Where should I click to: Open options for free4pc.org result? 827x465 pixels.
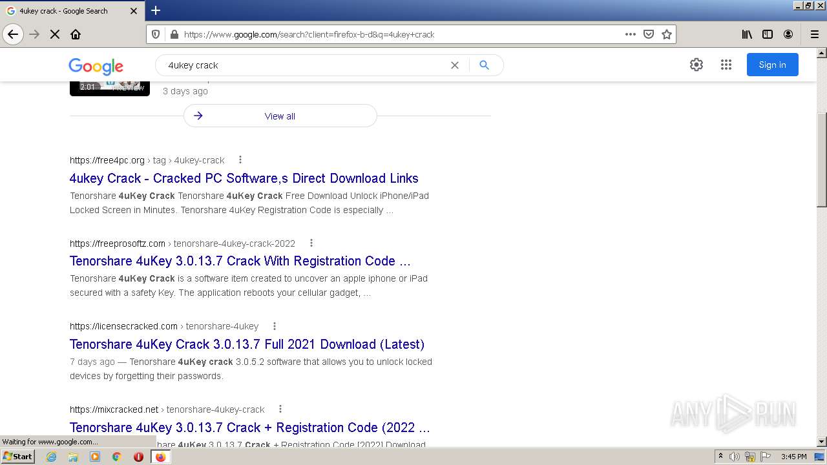coord(240,160)
